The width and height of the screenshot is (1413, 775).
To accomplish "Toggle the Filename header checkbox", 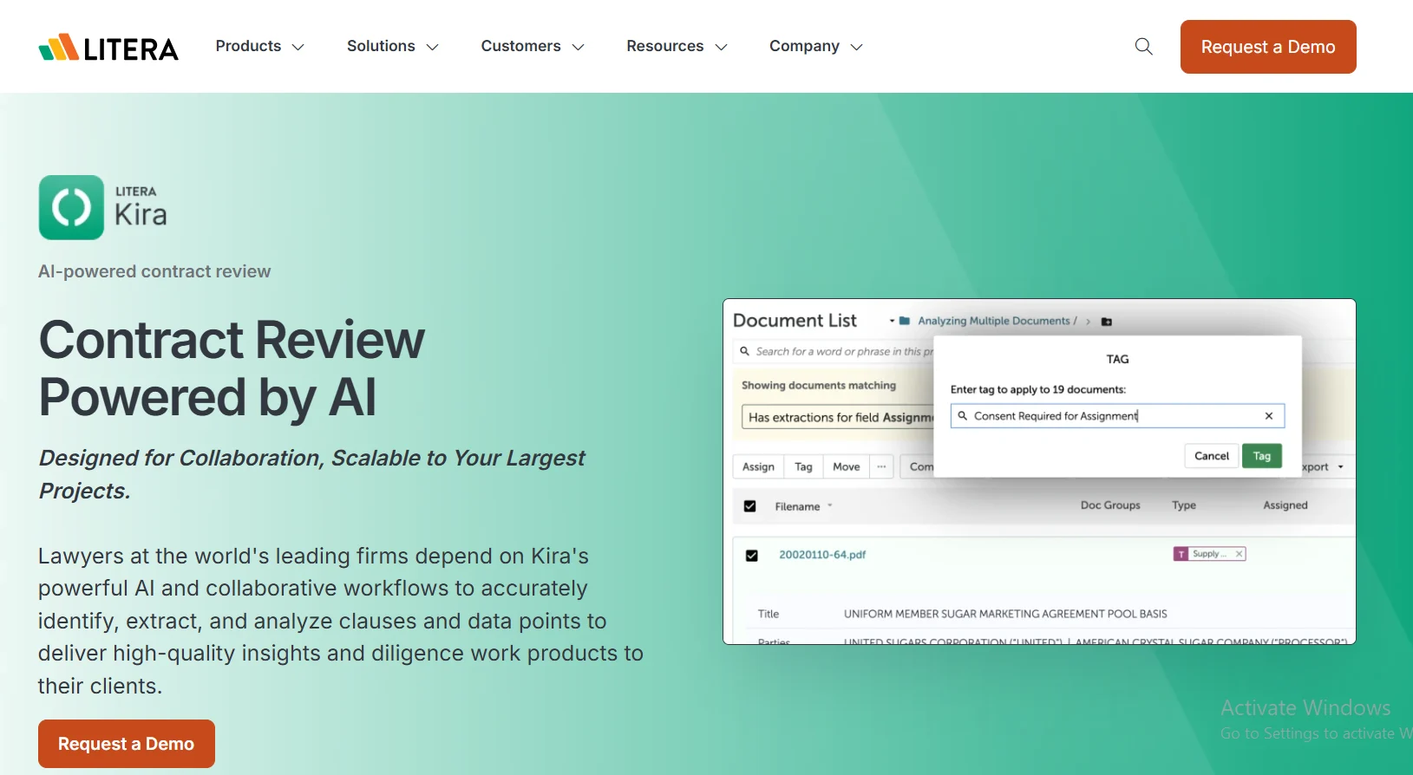I will pos(750,506).
